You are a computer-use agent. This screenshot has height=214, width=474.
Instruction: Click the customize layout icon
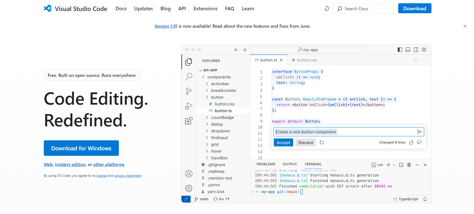click(x=424, y=50)
